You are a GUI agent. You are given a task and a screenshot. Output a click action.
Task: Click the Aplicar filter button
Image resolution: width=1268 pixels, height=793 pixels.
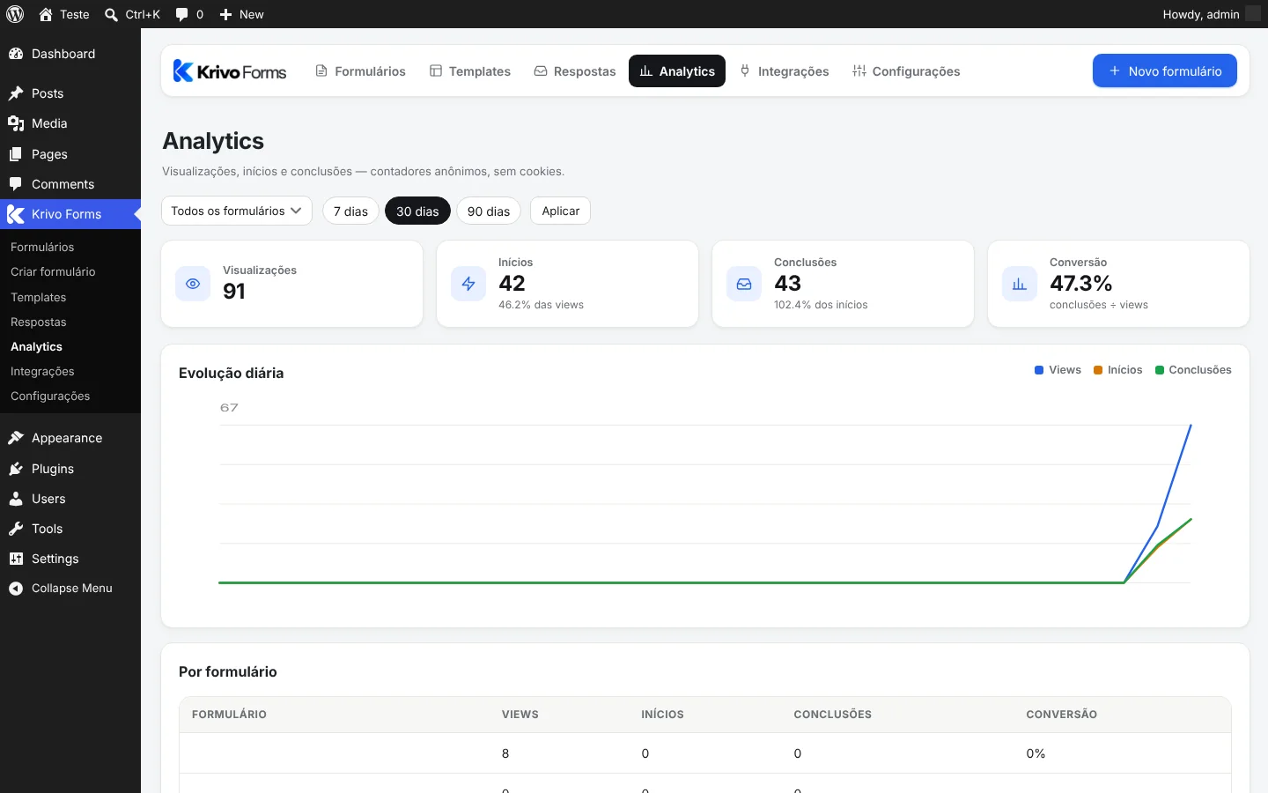560,211
